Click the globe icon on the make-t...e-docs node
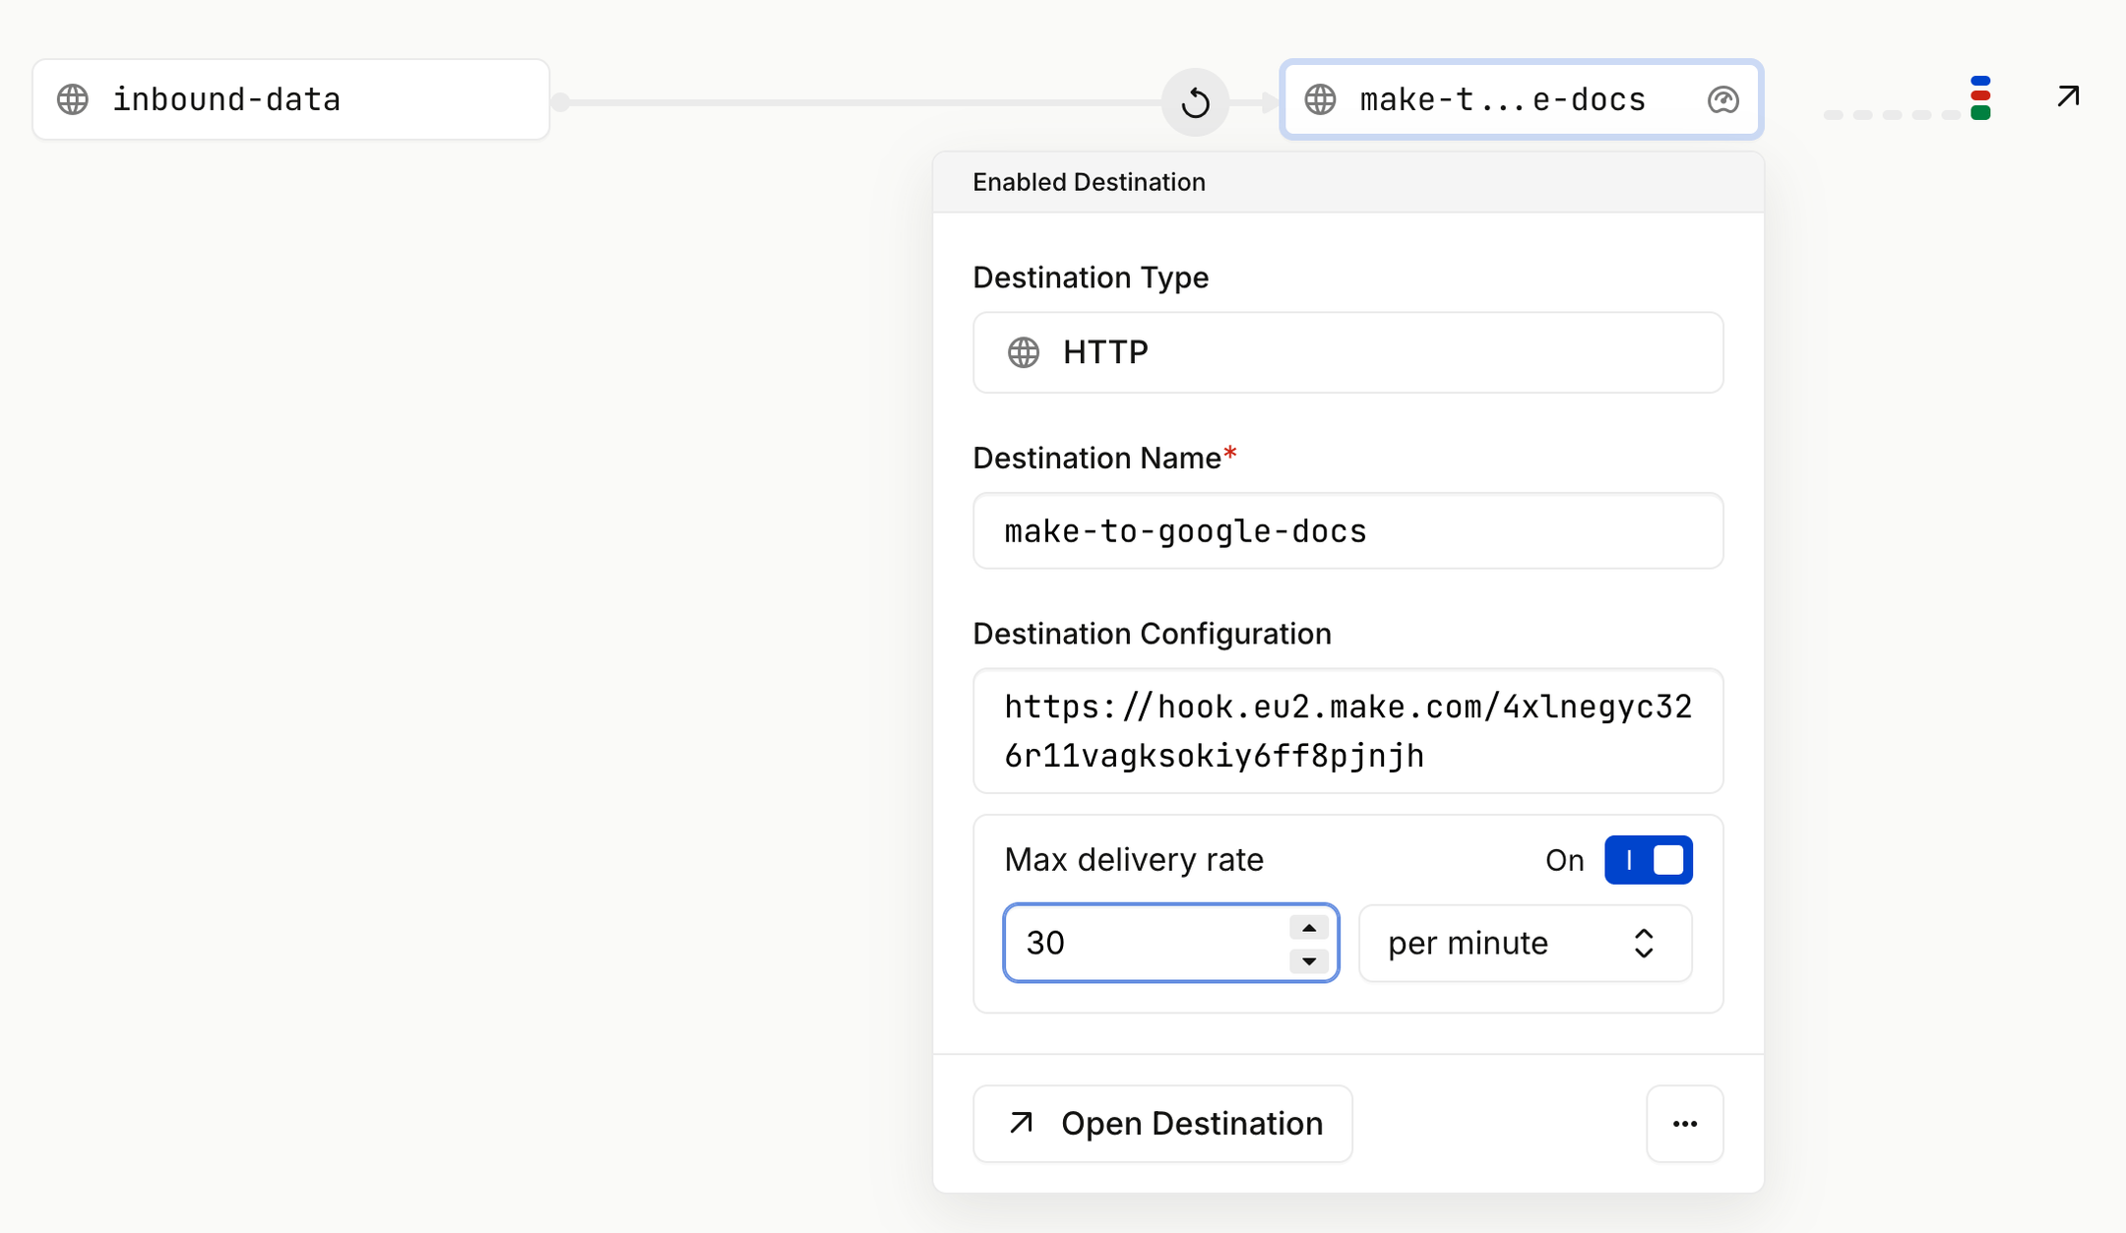Image resolution: width=2126 pixels, height=1233 pixels. click(x=1320, y=98)
